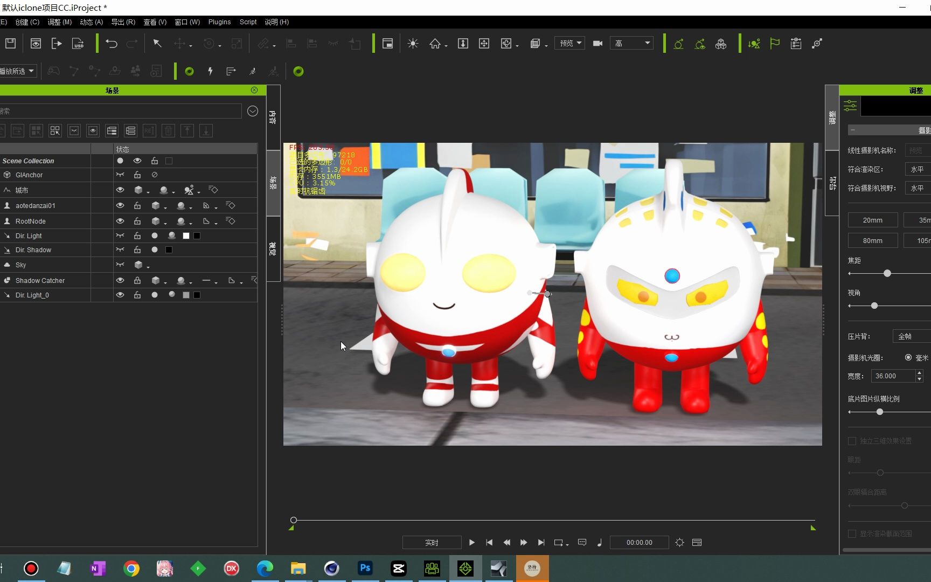Expand the search options chevron in scene panel
This screenshot has width=931, height=582.
(x=253, y=111)
